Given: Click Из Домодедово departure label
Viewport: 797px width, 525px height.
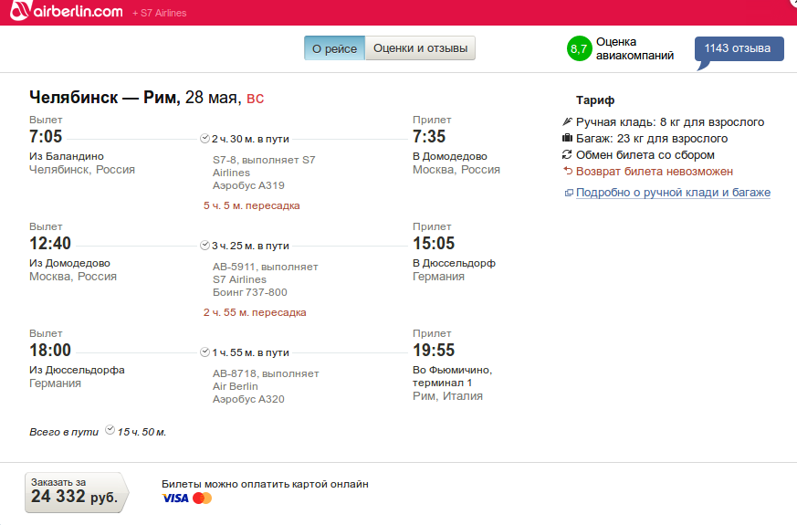Looking at the screenshot, I should (x=69, y=263).
